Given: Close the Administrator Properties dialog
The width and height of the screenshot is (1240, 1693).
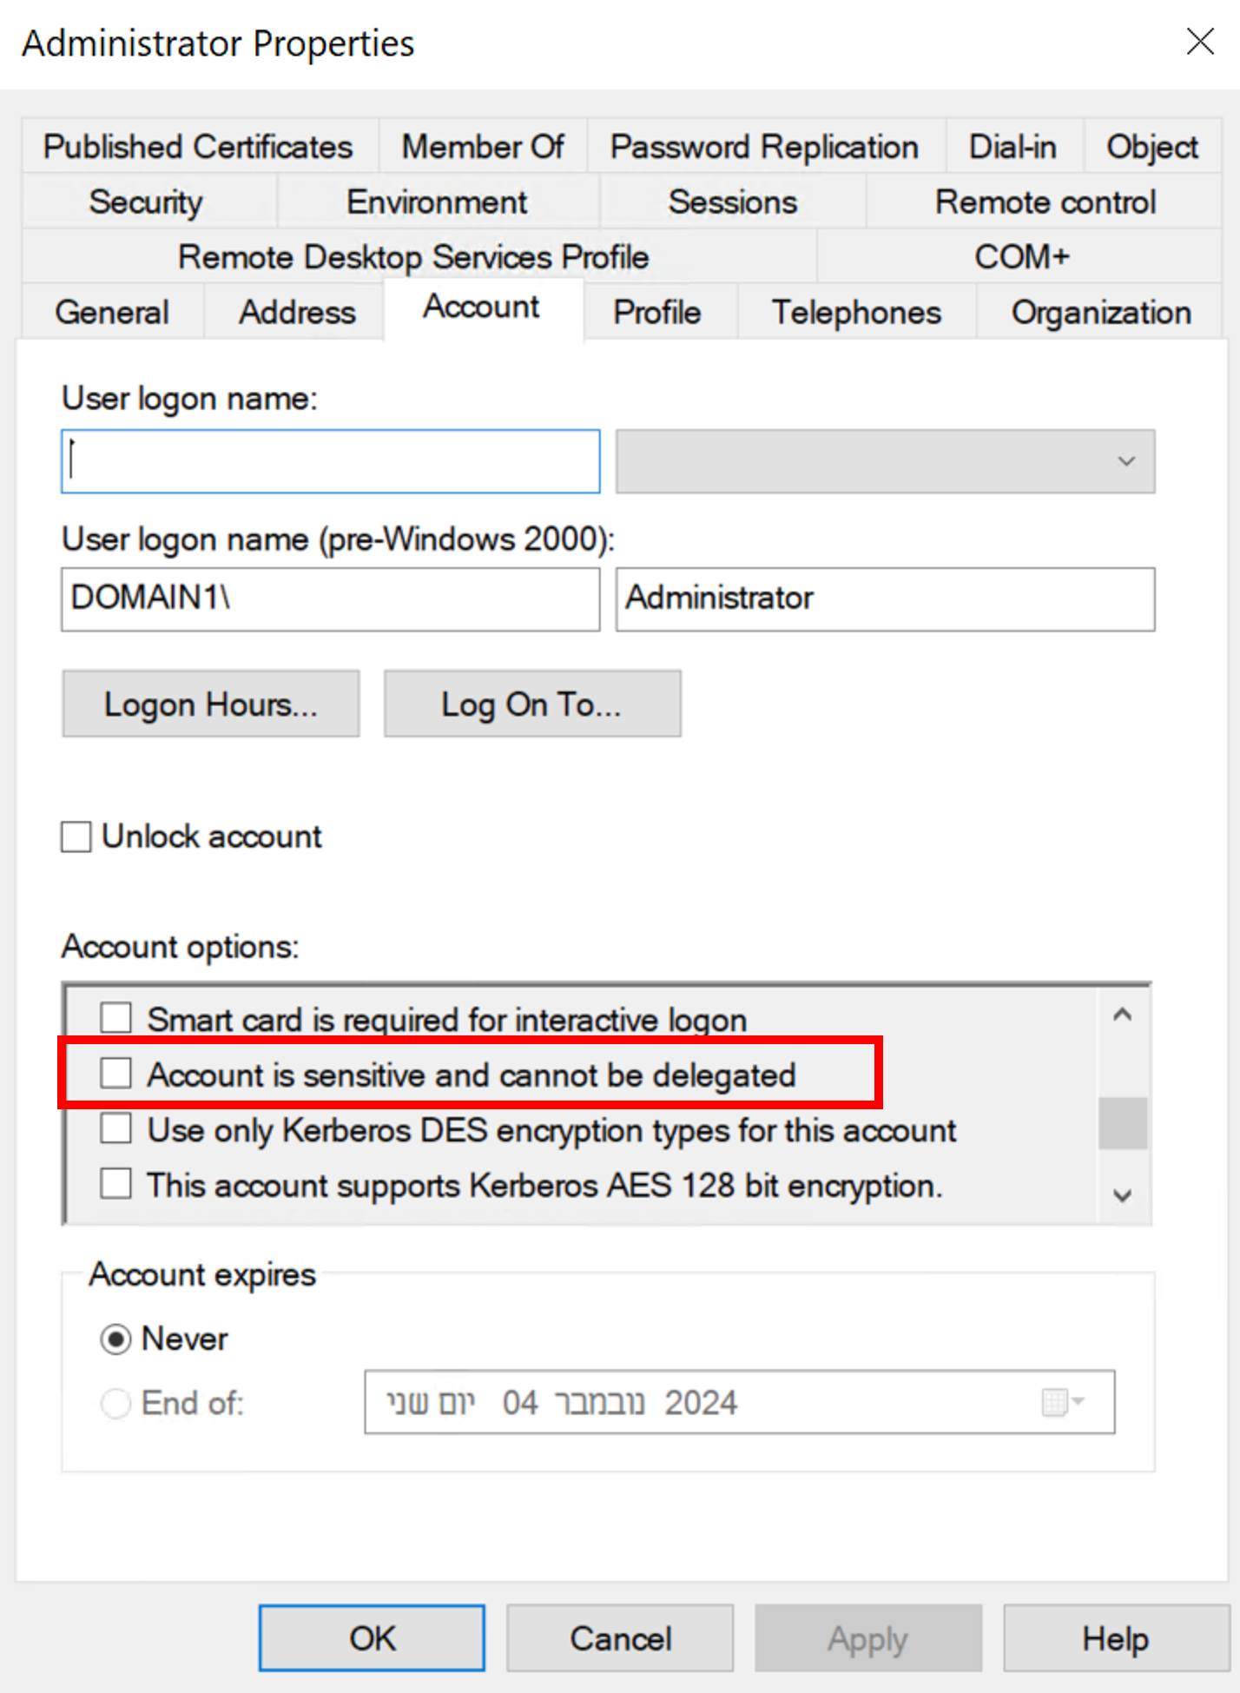Looking at the screenshot, I should [x=1200, y=41].
